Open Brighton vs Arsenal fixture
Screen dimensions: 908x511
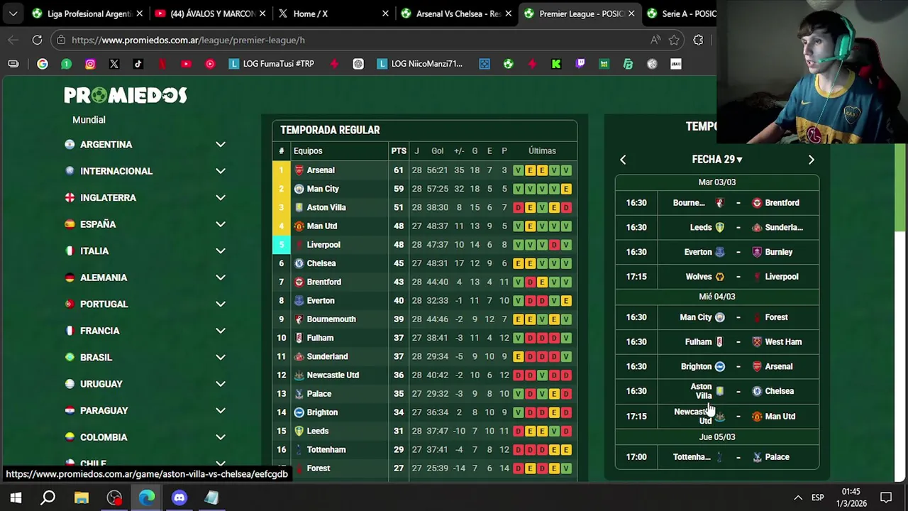(717, 366)
